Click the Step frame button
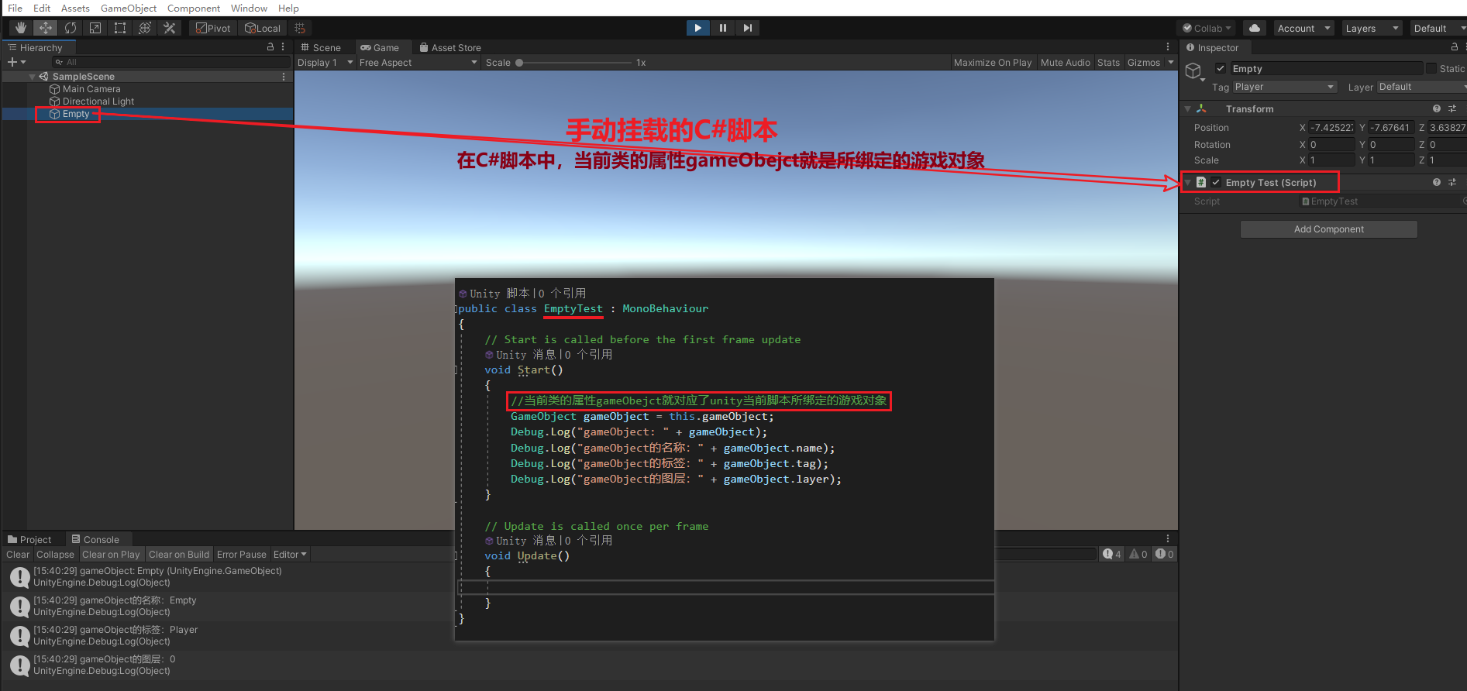Screen dimensions: 1467x691 747,28
